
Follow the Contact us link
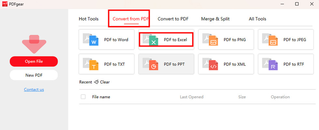34,89
